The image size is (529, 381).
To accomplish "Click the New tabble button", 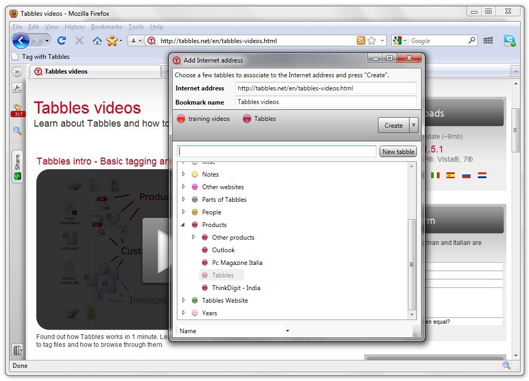I will click(398, 151).
